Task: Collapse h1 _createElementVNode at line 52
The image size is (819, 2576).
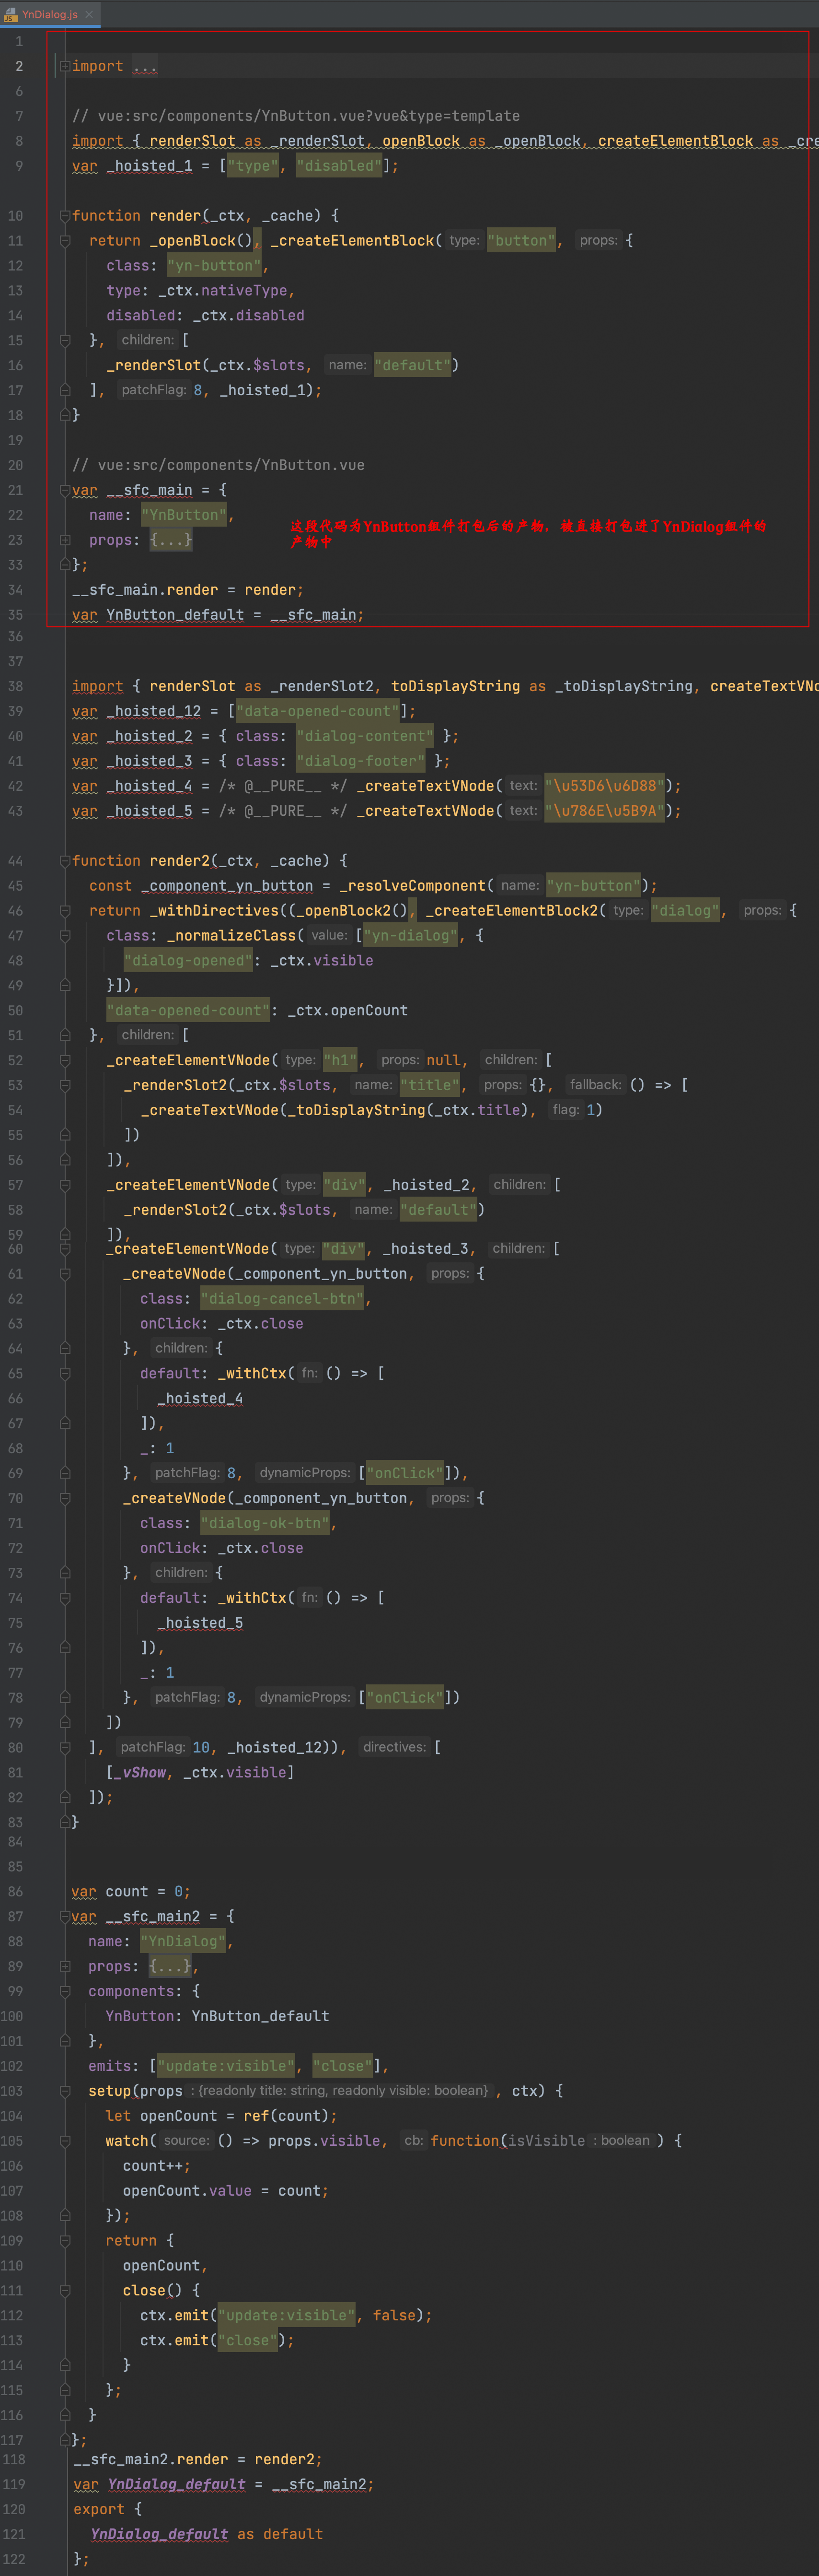Action: pos(65,1060)
